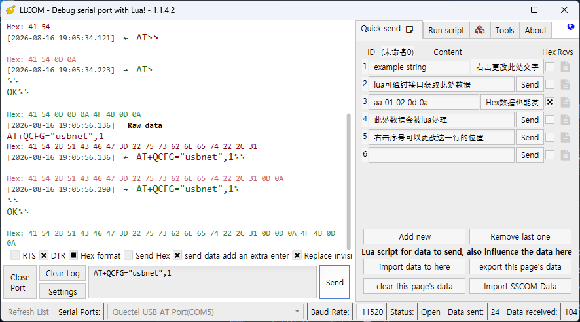Click the main Send button

click(x=335, y=283)
